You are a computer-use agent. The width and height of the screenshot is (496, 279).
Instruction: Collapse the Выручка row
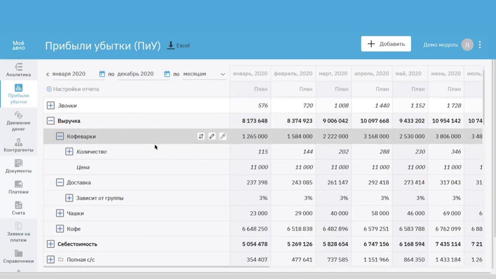point(50,121)
